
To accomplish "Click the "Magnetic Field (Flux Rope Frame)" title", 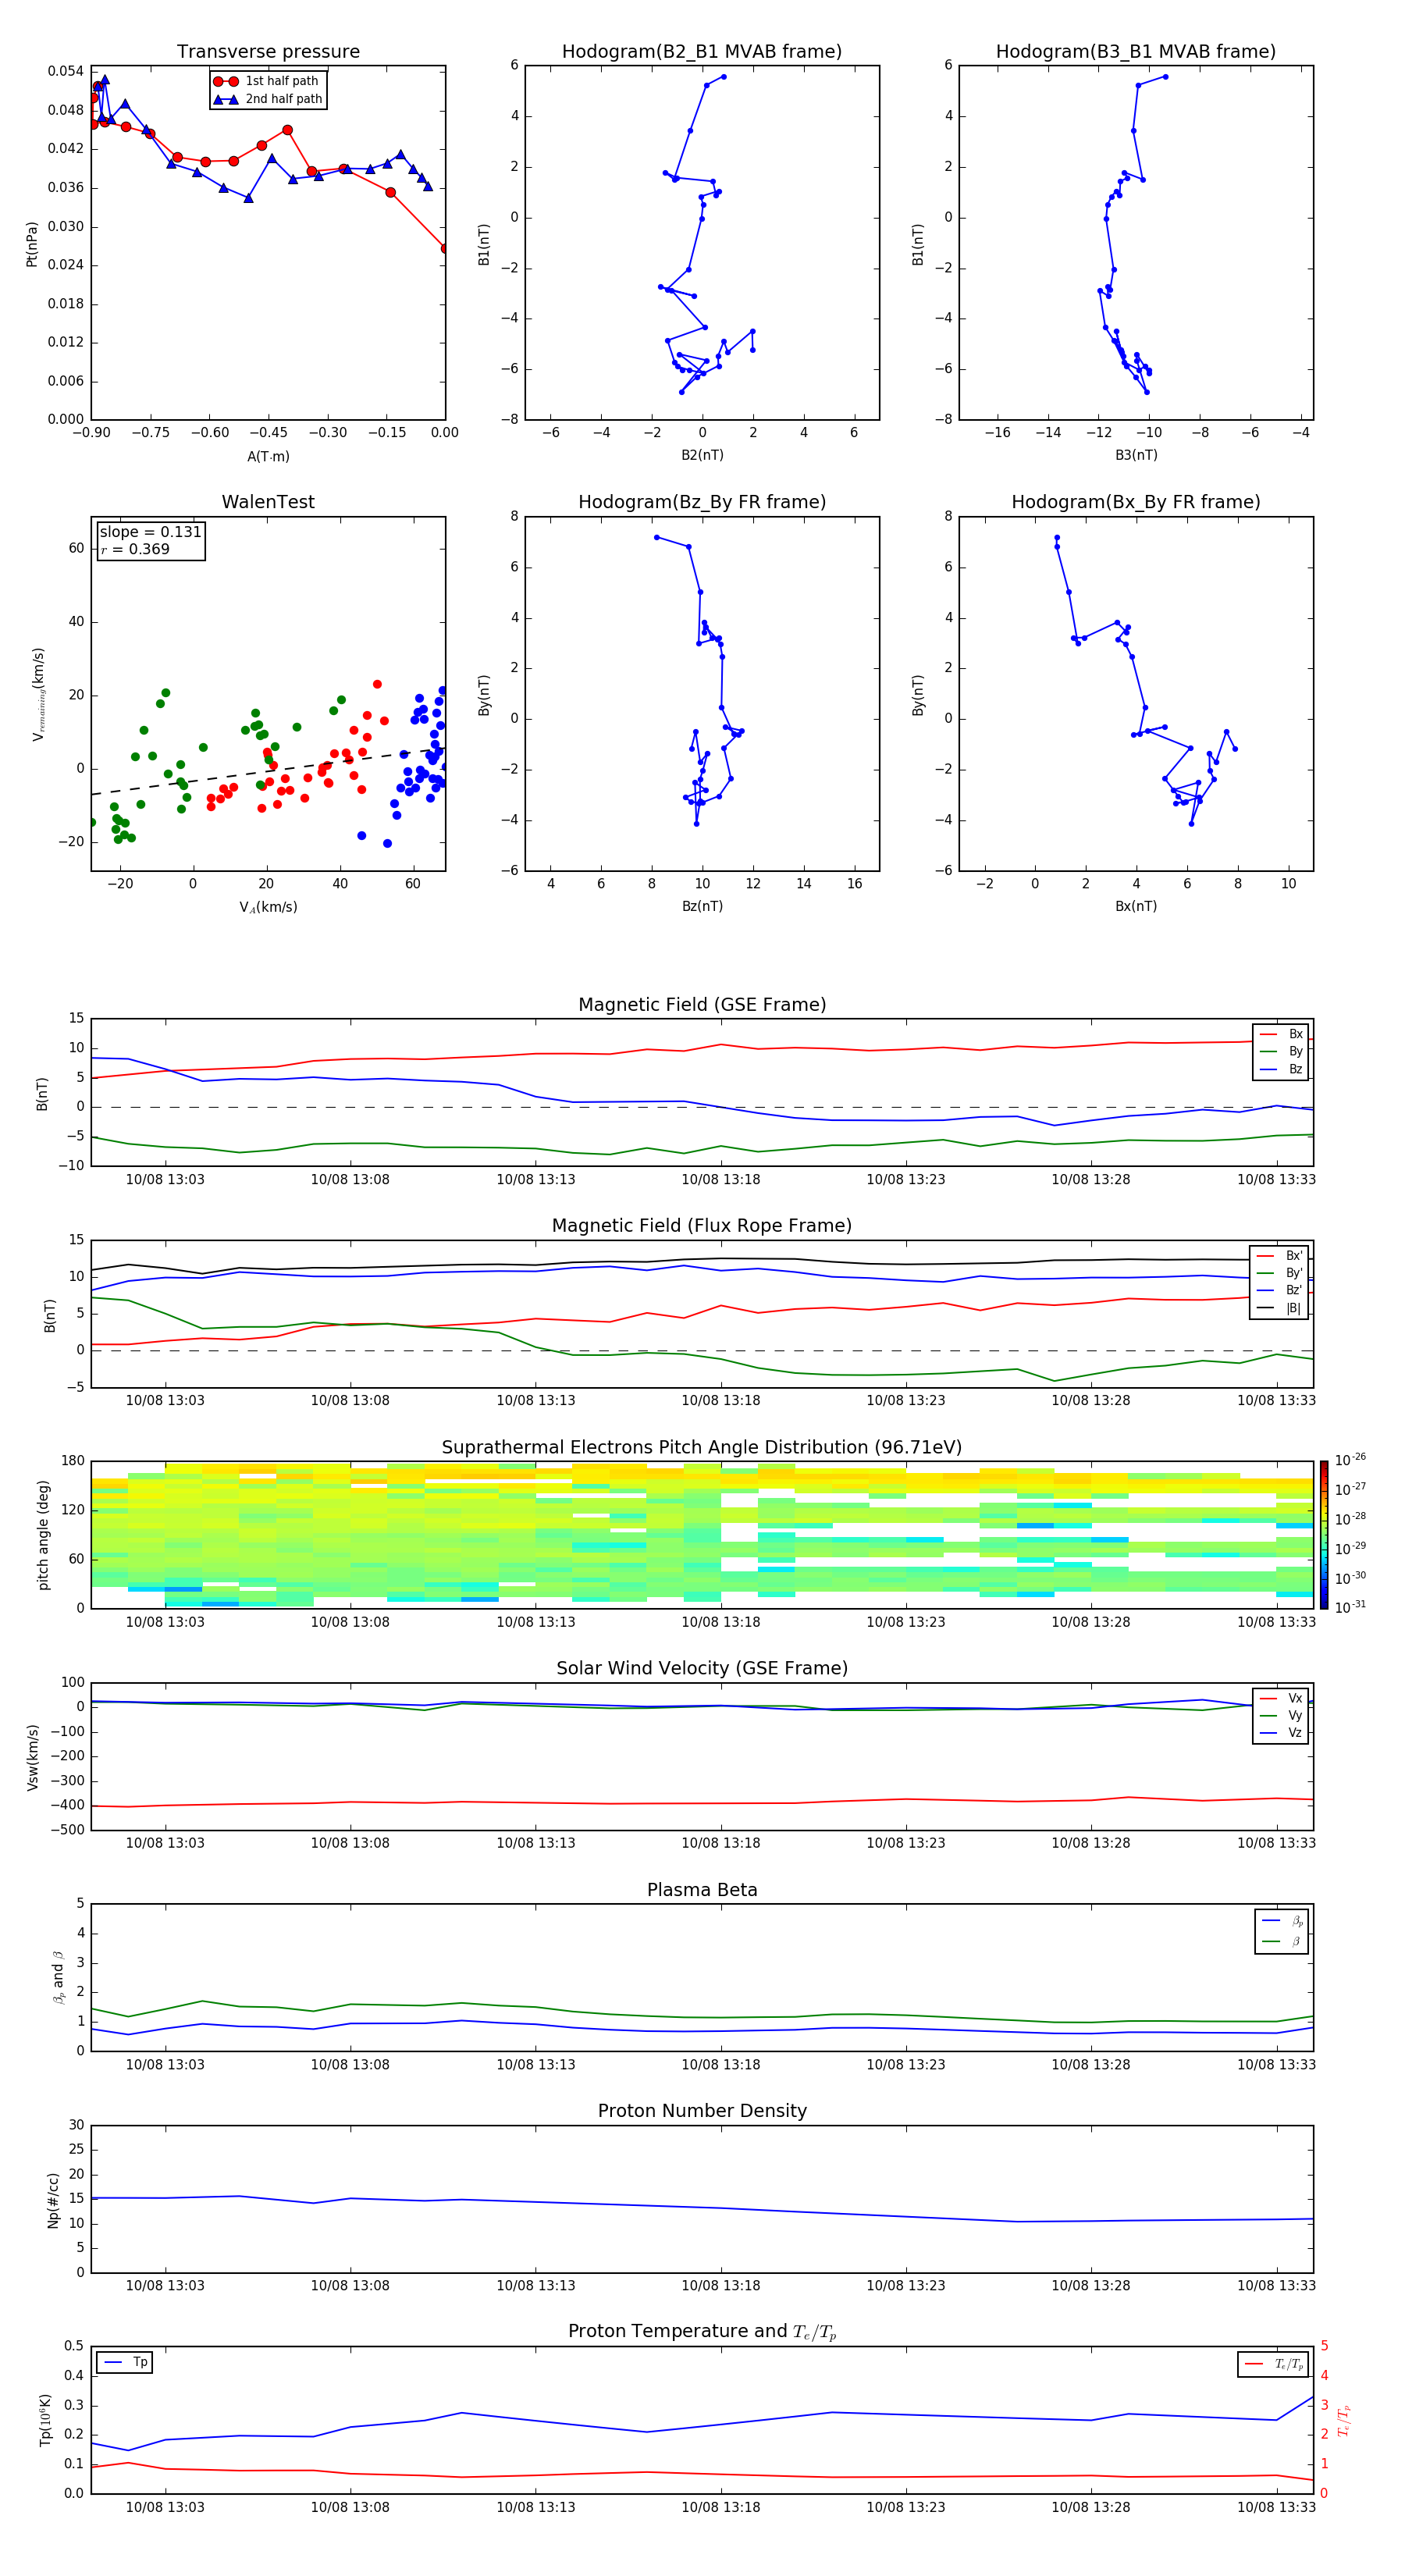I will [702, 1226].
